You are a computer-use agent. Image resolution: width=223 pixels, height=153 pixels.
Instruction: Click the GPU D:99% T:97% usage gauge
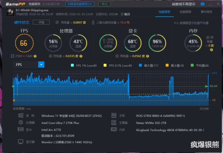tap(108, 43)
